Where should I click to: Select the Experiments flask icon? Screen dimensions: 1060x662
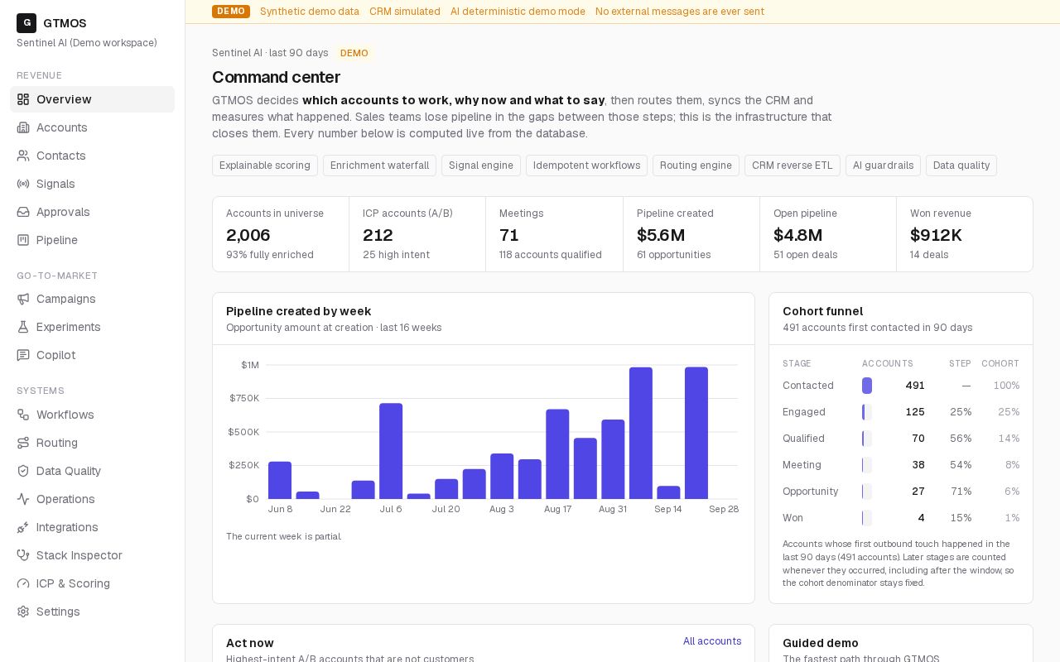coord(23,327)
